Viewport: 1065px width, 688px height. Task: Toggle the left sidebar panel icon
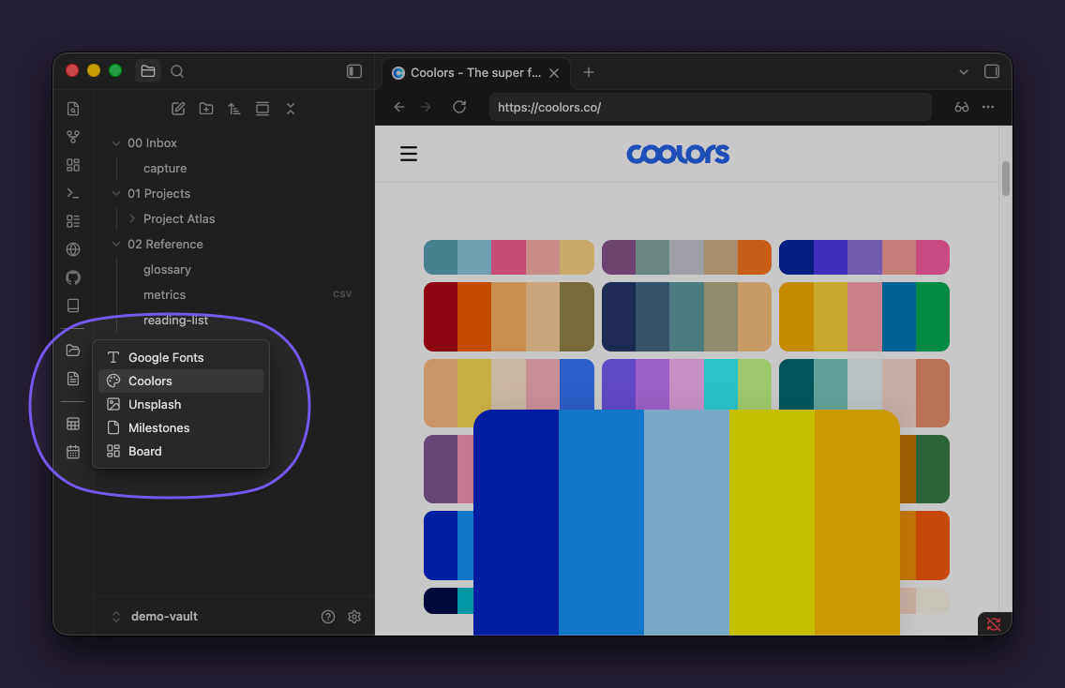tap(353, 71)
